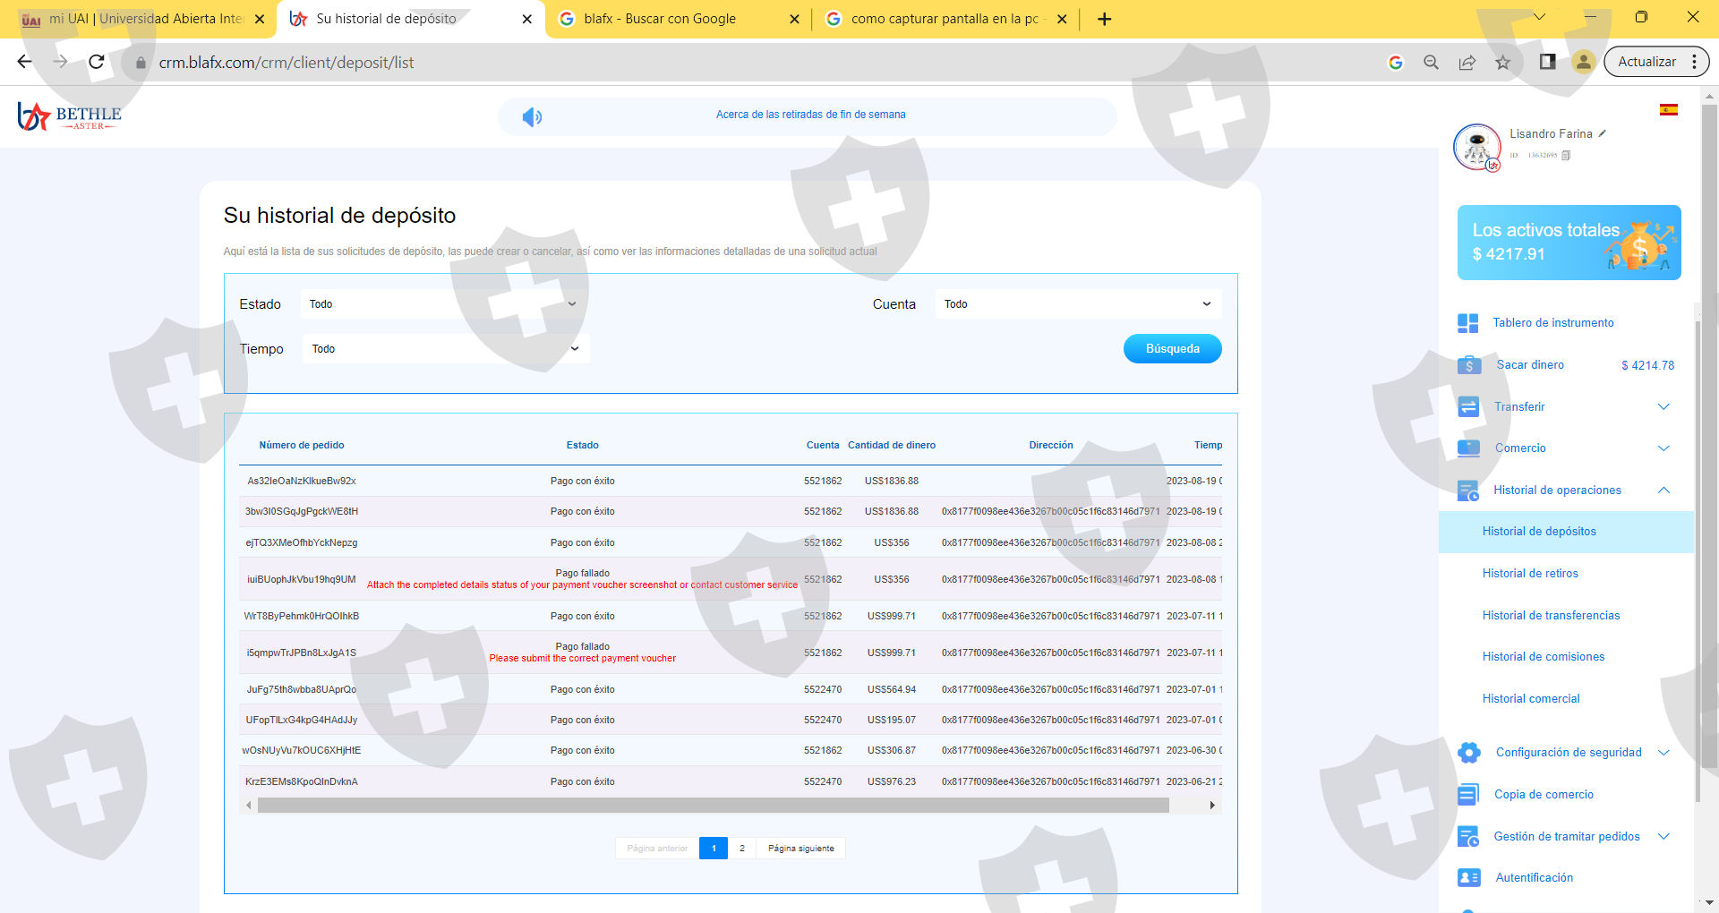Bookmark this page with star icon

1502,63
